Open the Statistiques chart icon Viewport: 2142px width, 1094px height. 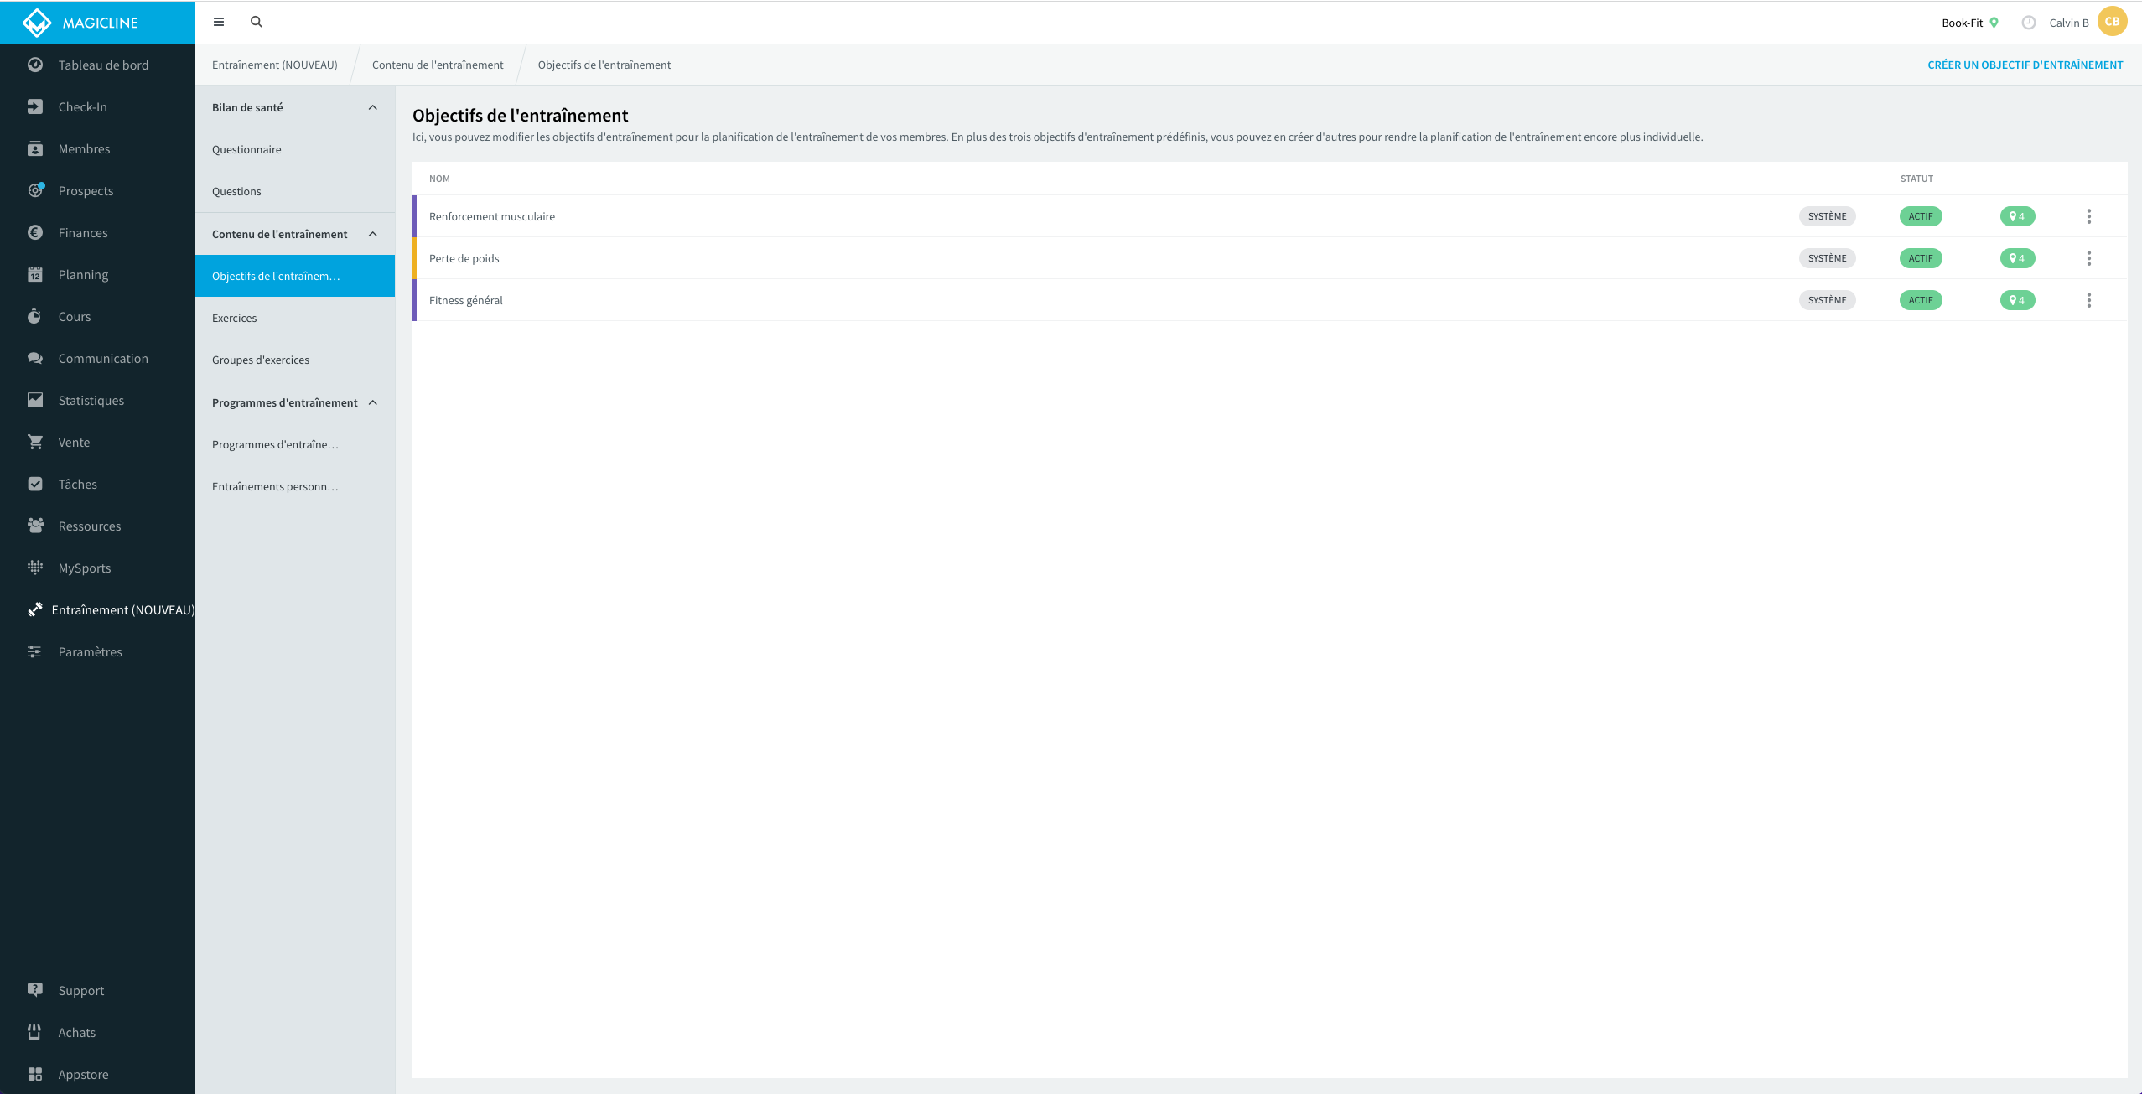[35, 400]
